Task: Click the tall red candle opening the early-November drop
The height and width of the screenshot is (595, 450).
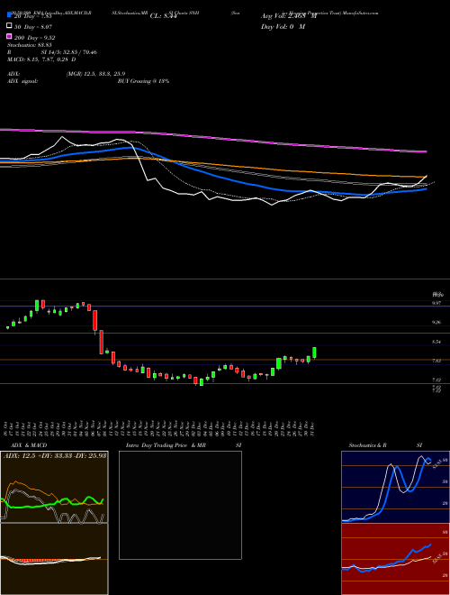Action: [x=95, y=321]
